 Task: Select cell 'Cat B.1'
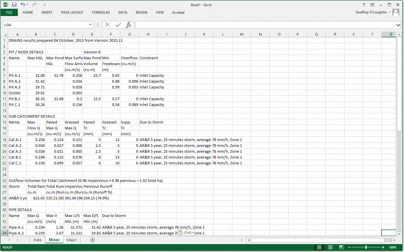18,157
